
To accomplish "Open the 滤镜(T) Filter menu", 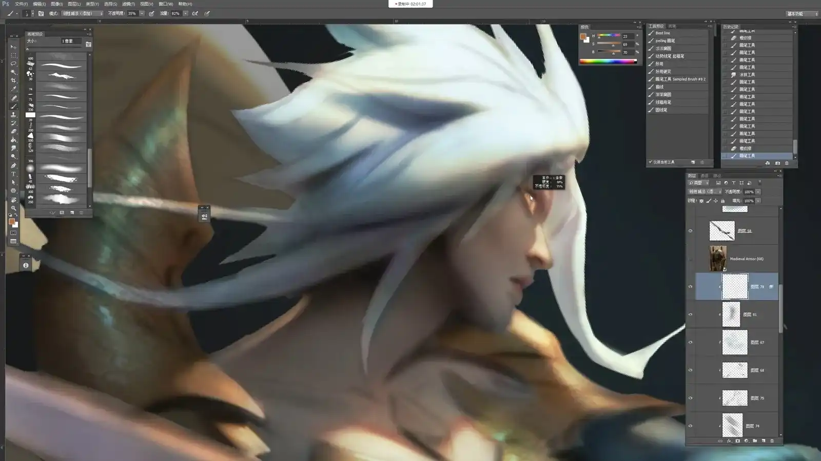I will (x=128, y=4).
